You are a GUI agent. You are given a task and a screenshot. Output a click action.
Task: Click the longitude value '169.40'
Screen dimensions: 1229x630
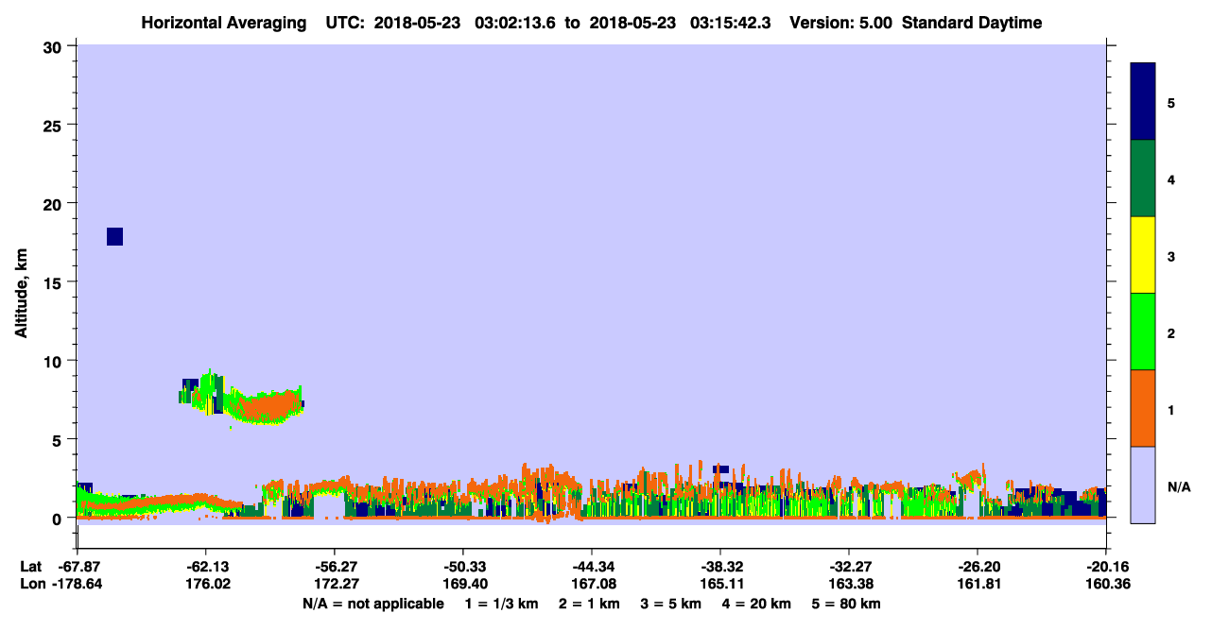463,584
